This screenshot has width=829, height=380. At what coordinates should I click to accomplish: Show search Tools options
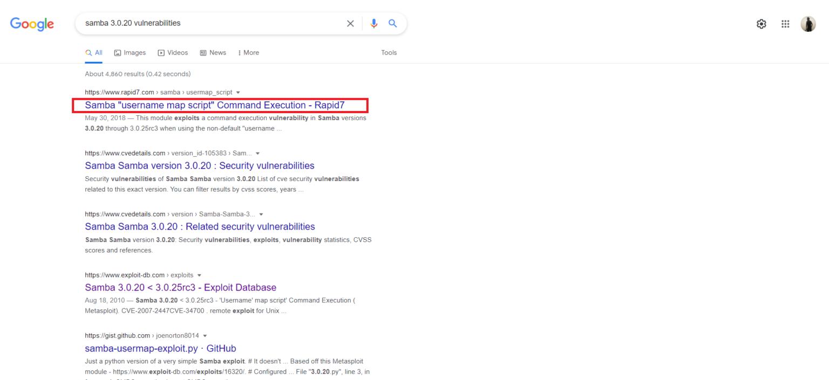(389, 52)
